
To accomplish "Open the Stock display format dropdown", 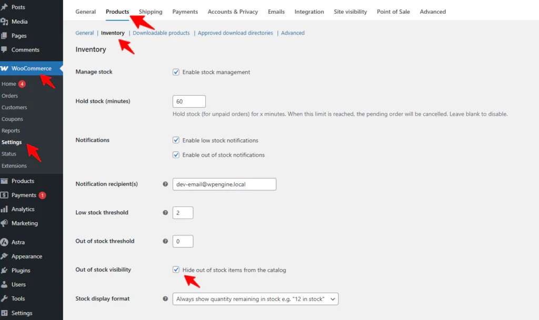I will 255,299.
